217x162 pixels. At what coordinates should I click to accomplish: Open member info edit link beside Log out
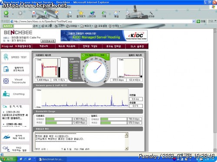(x=23, y=46)
